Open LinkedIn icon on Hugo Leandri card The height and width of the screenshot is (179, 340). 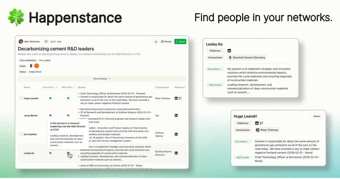257,123
